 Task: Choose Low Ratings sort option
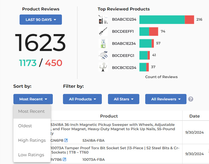tap(31, 155)
